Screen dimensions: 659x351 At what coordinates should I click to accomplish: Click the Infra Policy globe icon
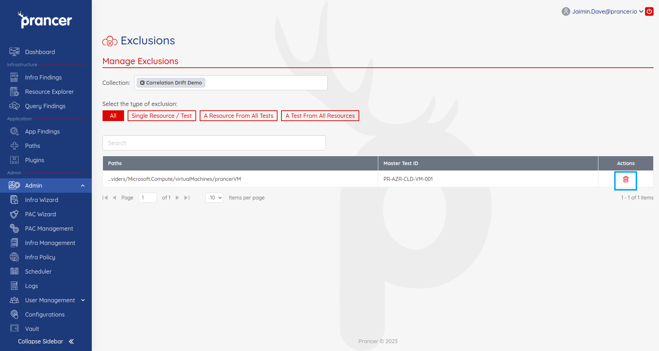[14, 257]
